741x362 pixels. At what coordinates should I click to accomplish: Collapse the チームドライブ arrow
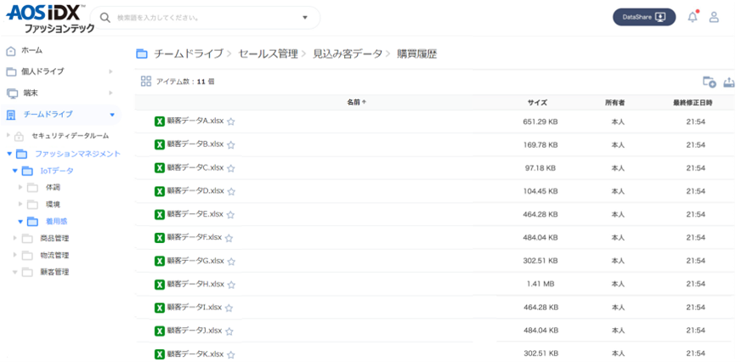click(112, 115)
